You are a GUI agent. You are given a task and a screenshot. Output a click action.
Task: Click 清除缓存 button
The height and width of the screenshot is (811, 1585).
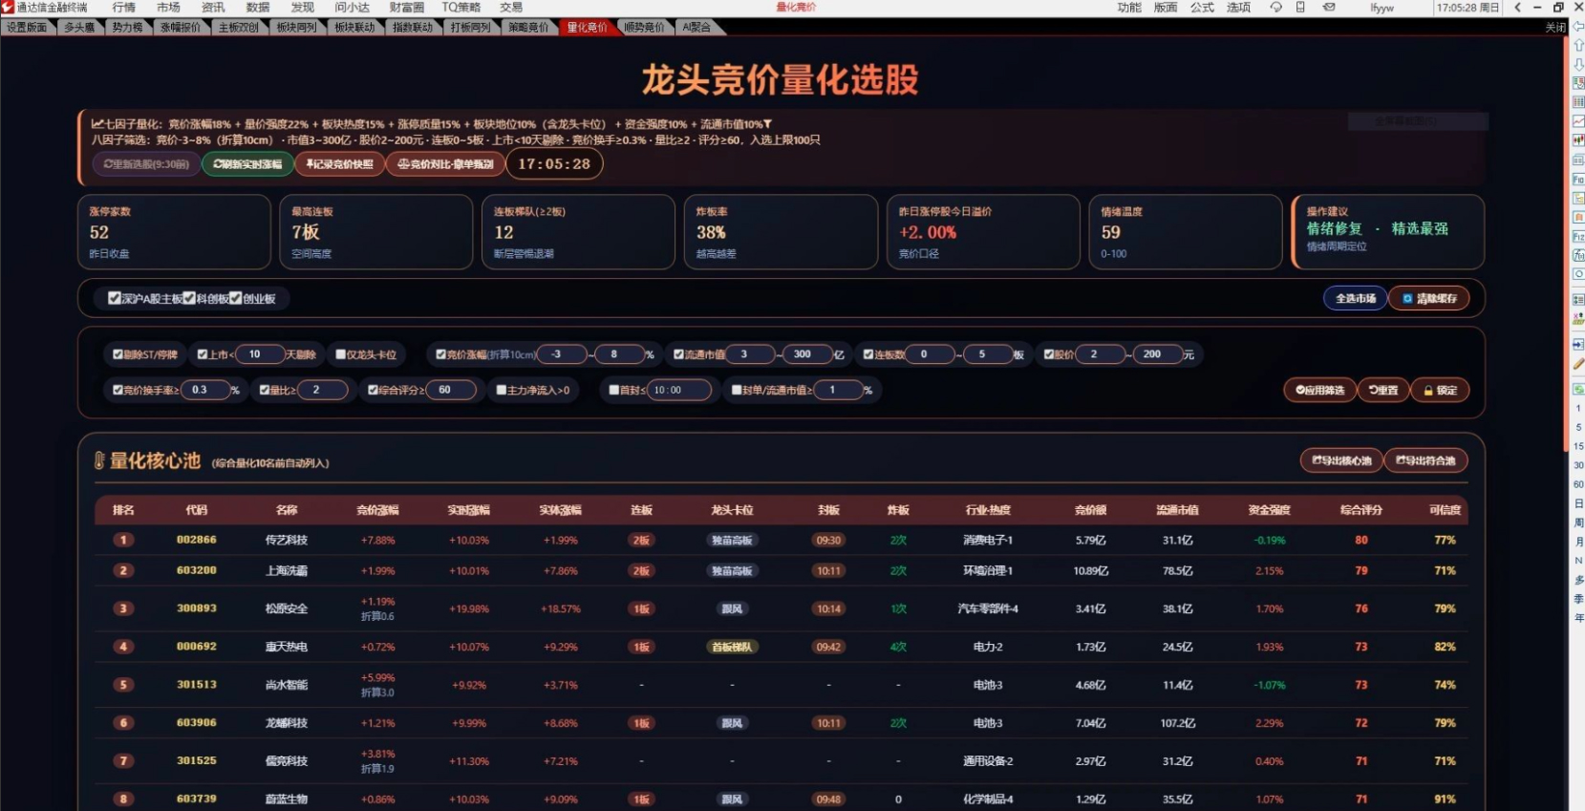tap(1429, 299)
